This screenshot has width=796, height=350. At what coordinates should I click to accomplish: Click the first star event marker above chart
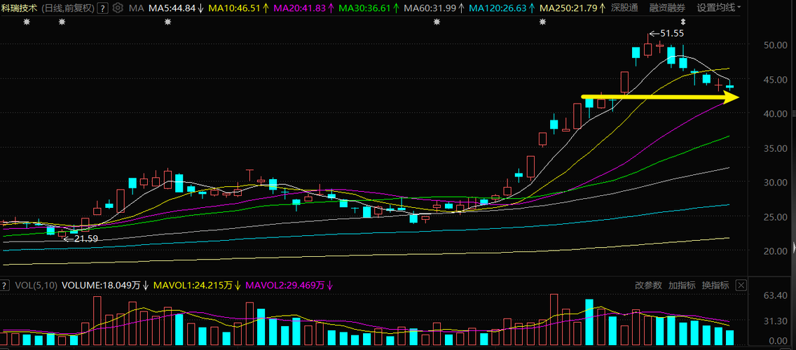pos(27,22)
